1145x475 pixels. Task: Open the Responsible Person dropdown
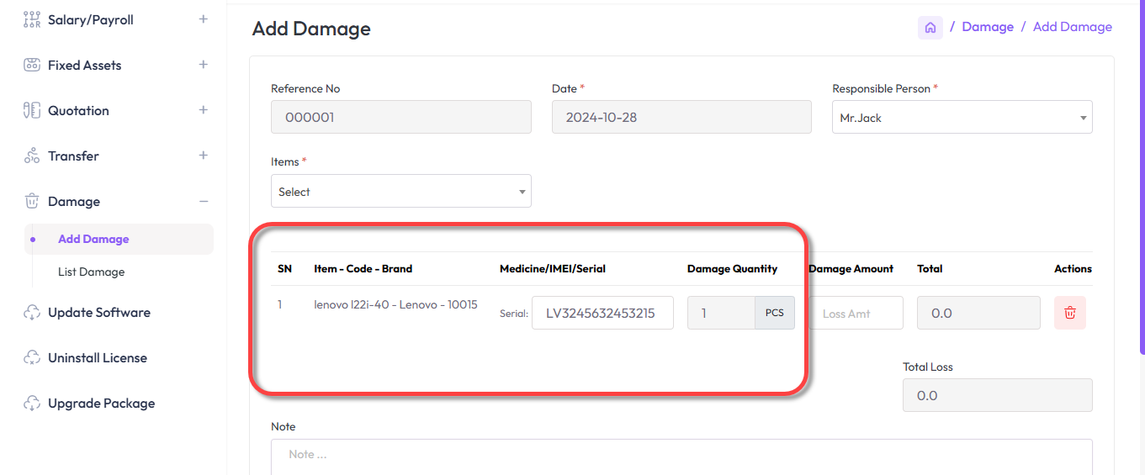(x=962, y=118)
